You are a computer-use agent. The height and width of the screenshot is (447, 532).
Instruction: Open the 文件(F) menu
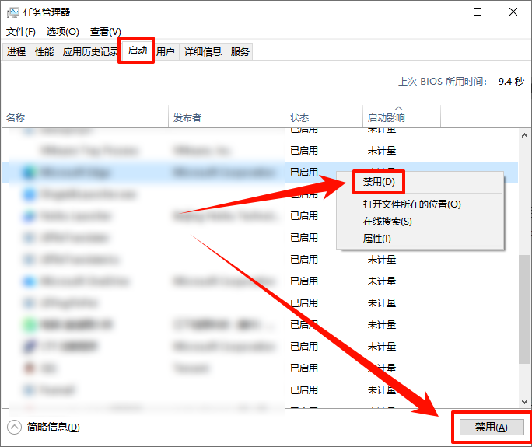pyautogui.click(x=21, y=32)
